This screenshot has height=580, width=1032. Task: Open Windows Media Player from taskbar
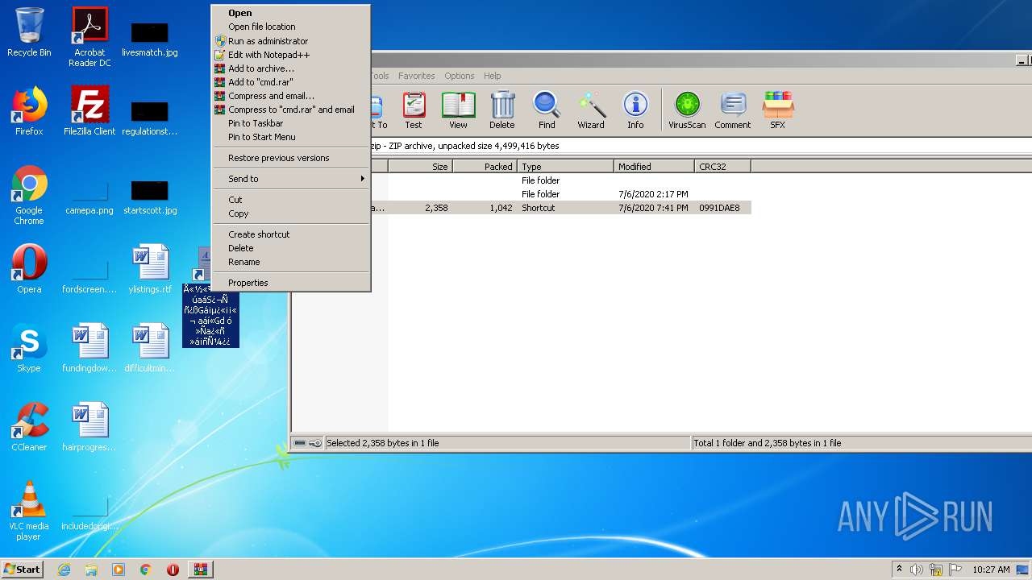point(119,570)
